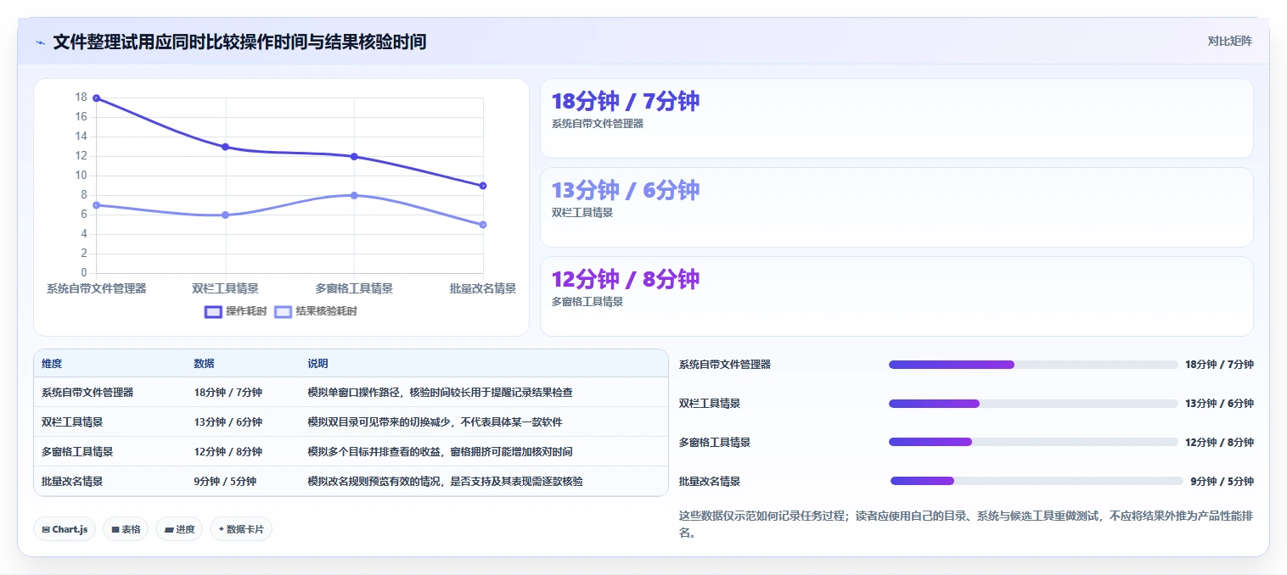Select the 18分钟 / 7分钟 data card
Image resolution: width=1287 pixels, height=575 pixels.
(x=896, y=118)
